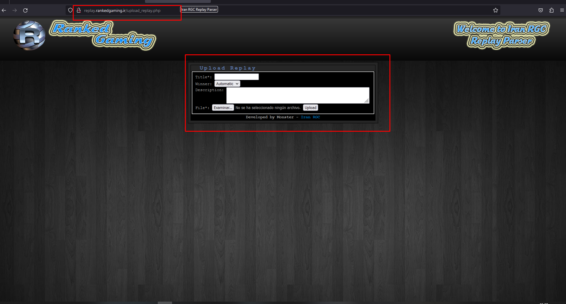Click the browser forward arrow
The image size is (566, 304).
tap(15, 10)
